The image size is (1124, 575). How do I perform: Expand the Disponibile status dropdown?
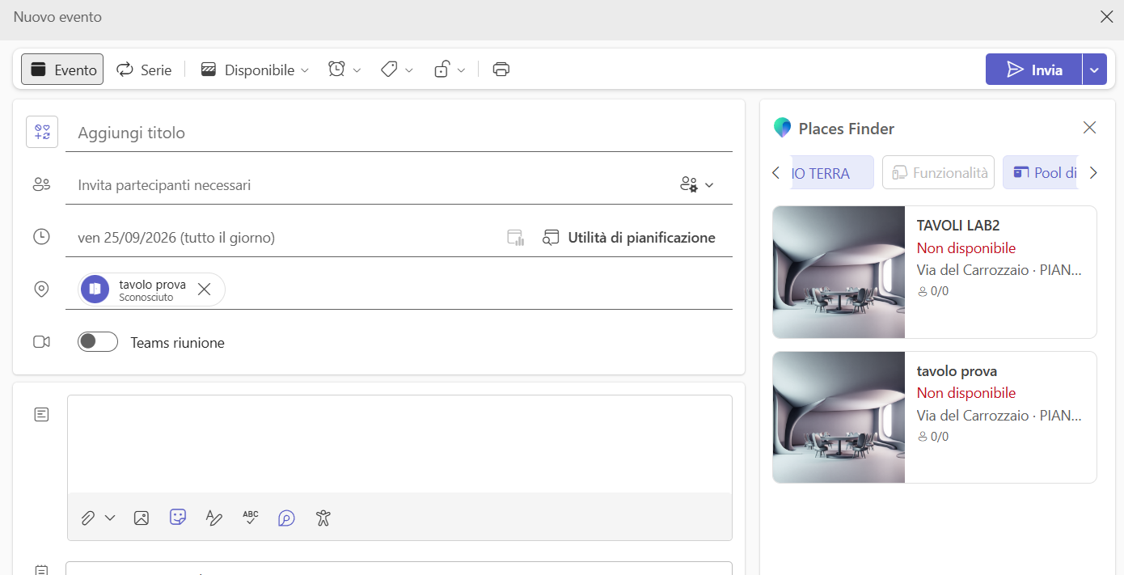pyautogui.click(x=255, y=70)
